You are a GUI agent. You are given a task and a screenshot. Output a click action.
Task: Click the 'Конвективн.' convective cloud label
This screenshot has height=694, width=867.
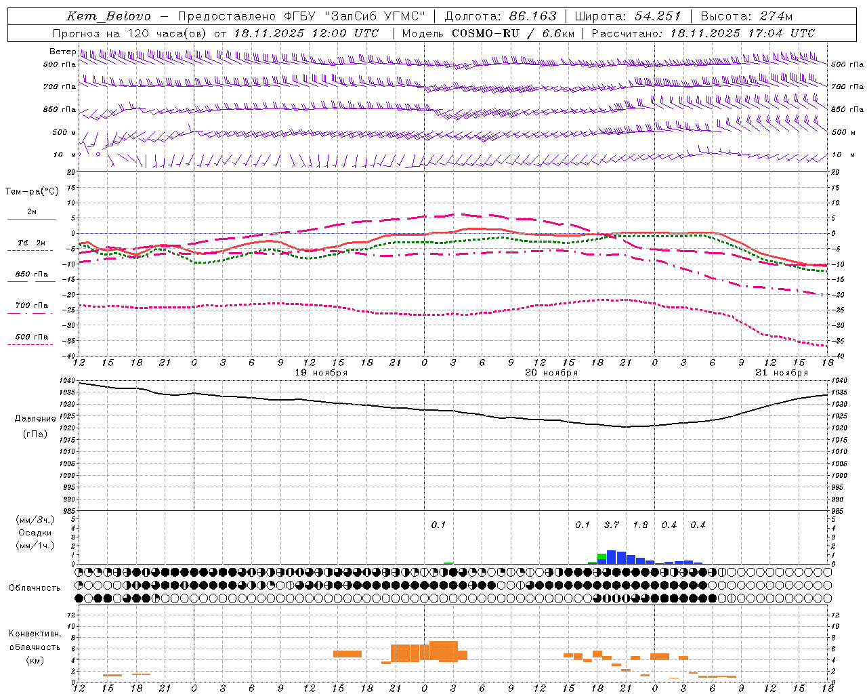pyautogui.click(x=35, y=634)
